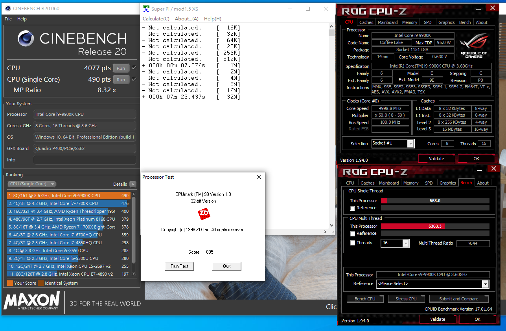Click the Your Score orange legend swatch
The height and width of the screenshot is (331, 506).
coord(10,283)
